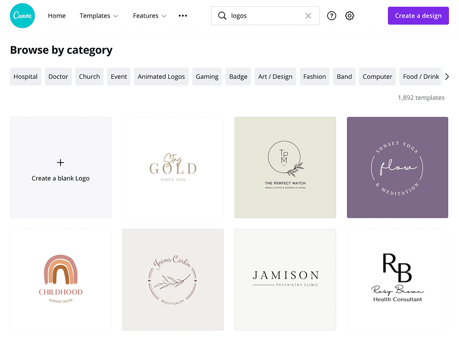The width and height of the screenshot is (459, 339).
Task: Click the magnifying glass search icon
Action: click(x=222, y=16)
